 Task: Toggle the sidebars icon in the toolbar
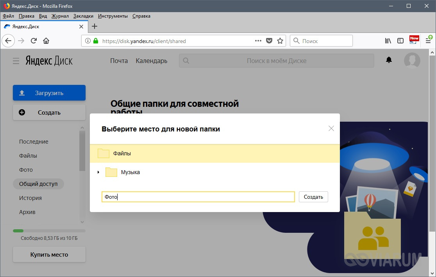tap(400, 41)
